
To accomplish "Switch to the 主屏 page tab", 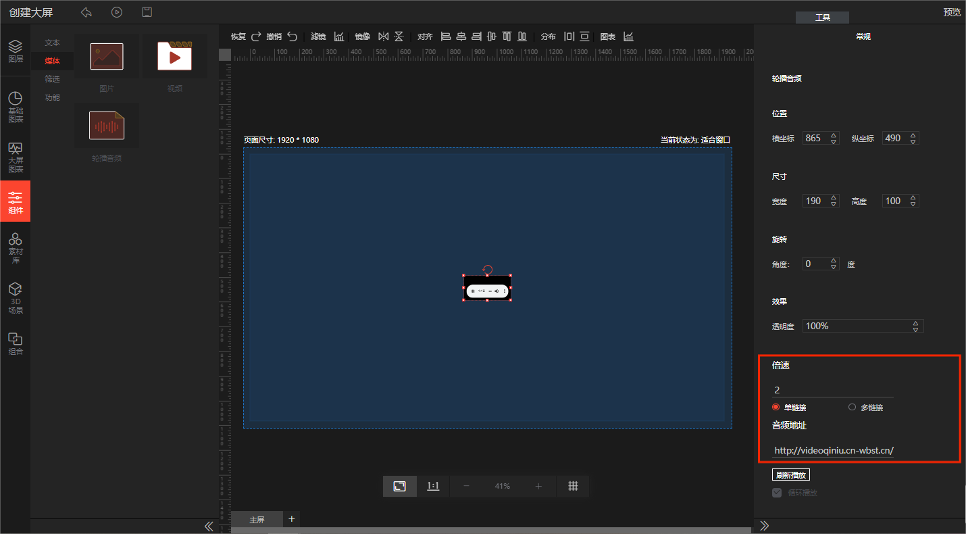I will [x=257, y=520].
